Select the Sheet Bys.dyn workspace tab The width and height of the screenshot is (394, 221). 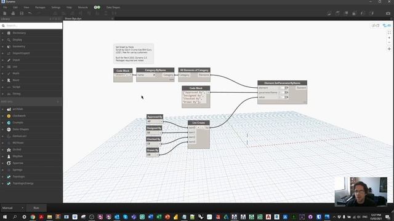(73, 18)
